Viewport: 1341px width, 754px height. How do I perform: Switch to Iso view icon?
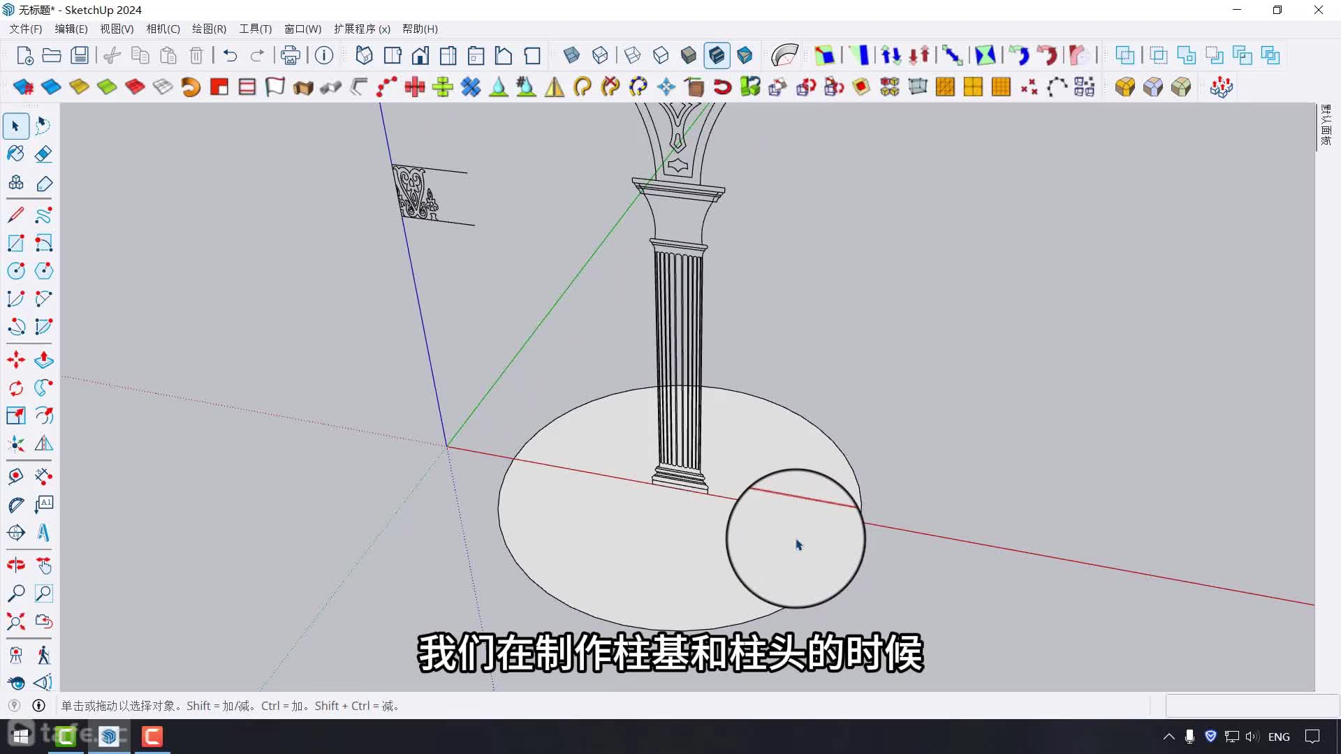click(x=364, y=55)
